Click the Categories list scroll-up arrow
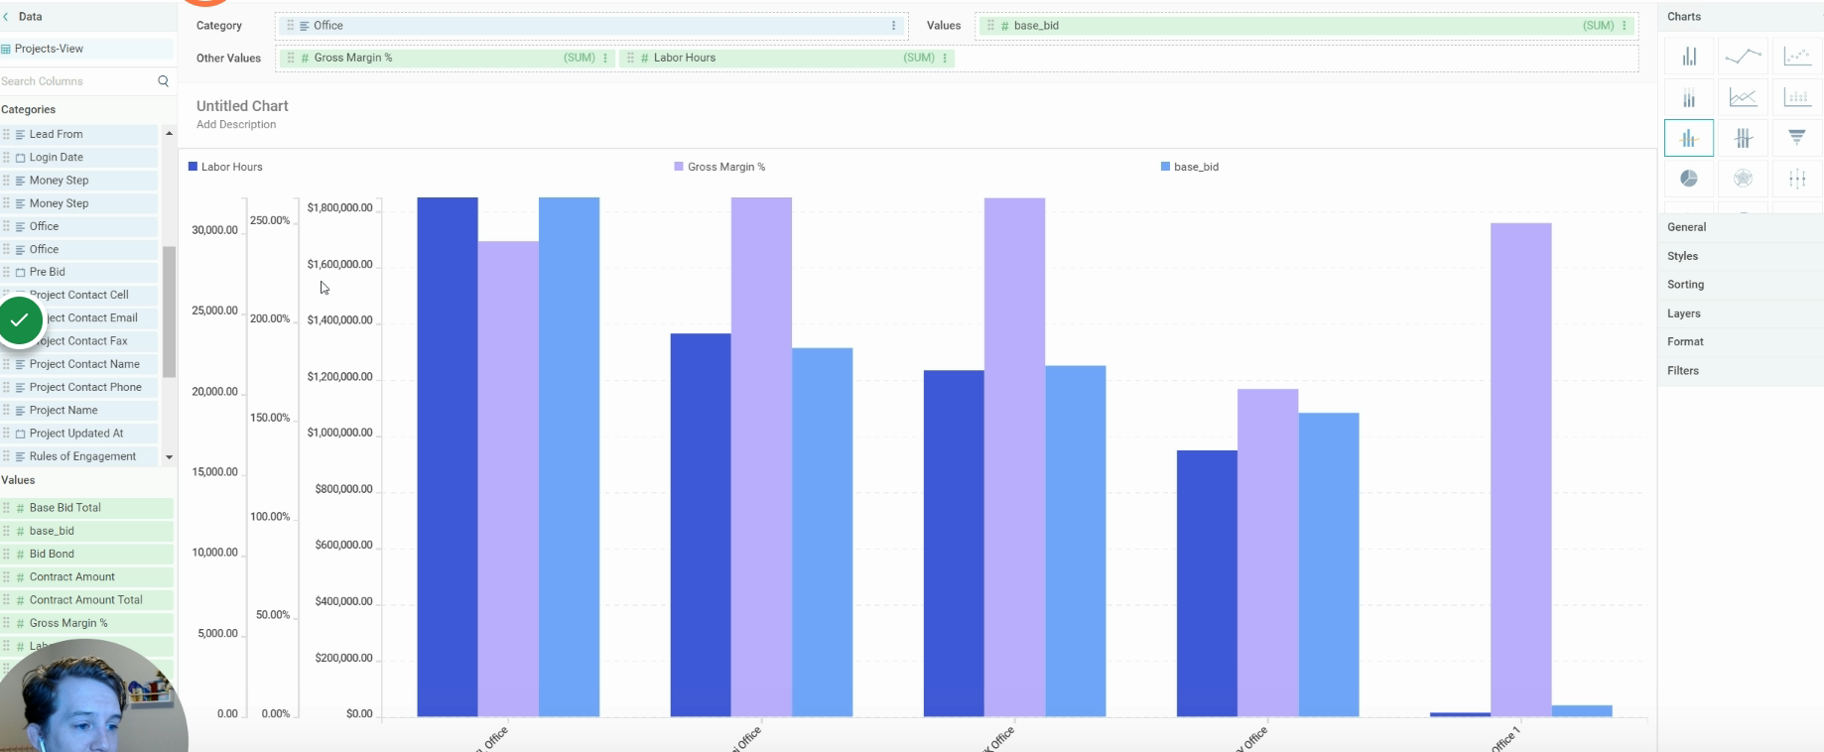This screenshot has height=752, width=1824. [x=169, y=133]
